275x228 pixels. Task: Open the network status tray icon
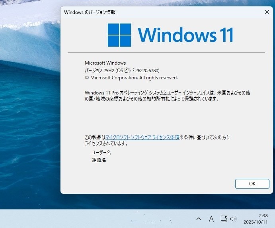(x=224, y=219)
